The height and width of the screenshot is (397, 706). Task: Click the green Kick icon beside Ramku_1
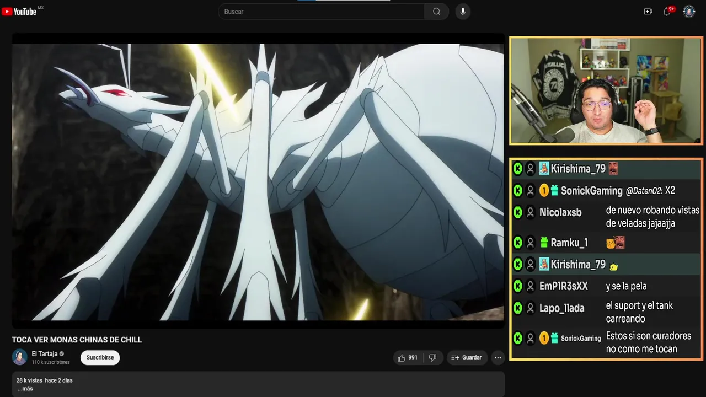[517, 243]
